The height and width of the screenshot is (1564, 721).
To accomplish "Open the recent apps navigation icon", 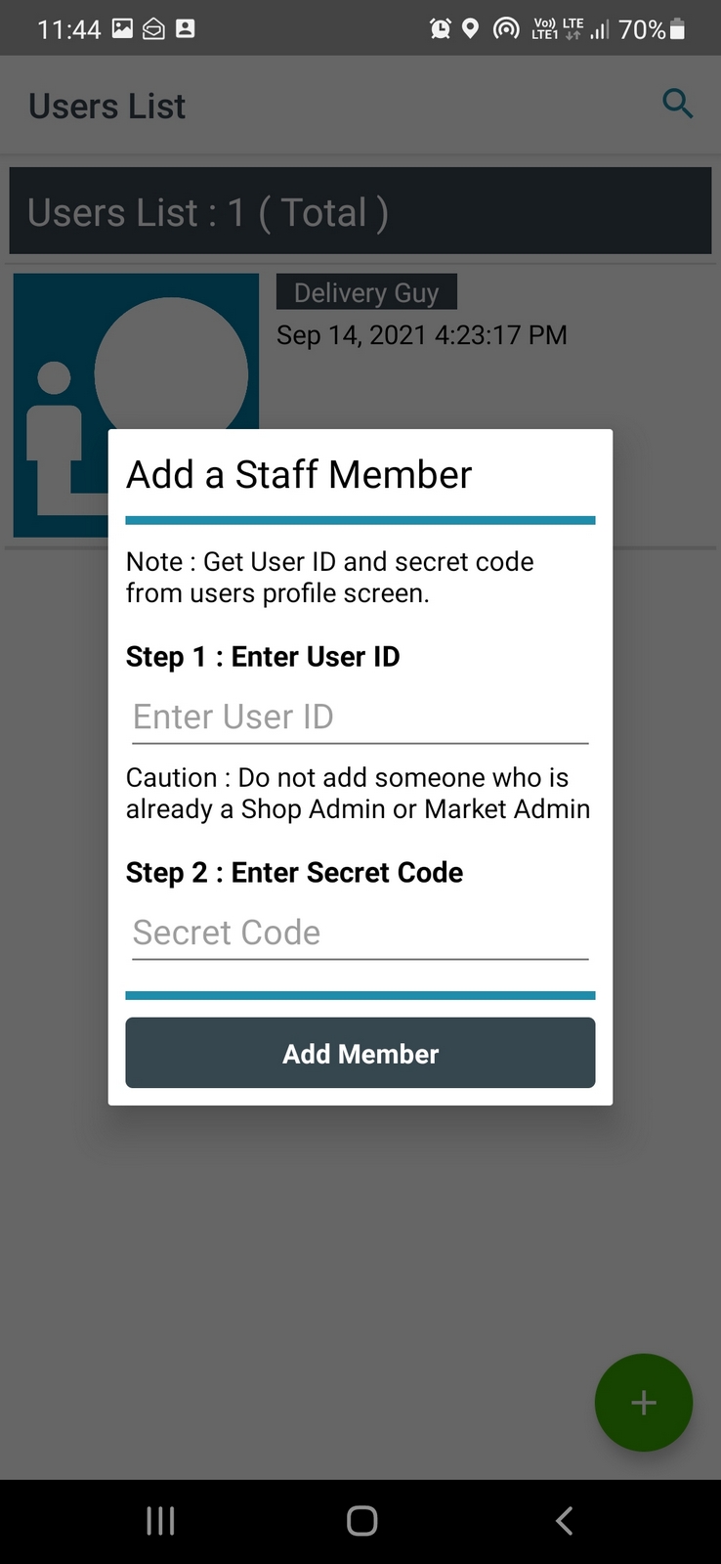I will pyautogui.click(x=160, y=1520).
